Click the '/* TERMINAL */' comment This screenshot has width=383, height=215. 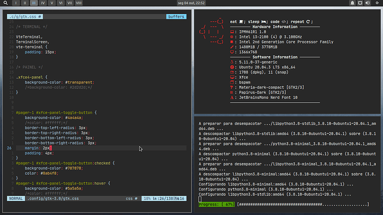tap(32, 27)
